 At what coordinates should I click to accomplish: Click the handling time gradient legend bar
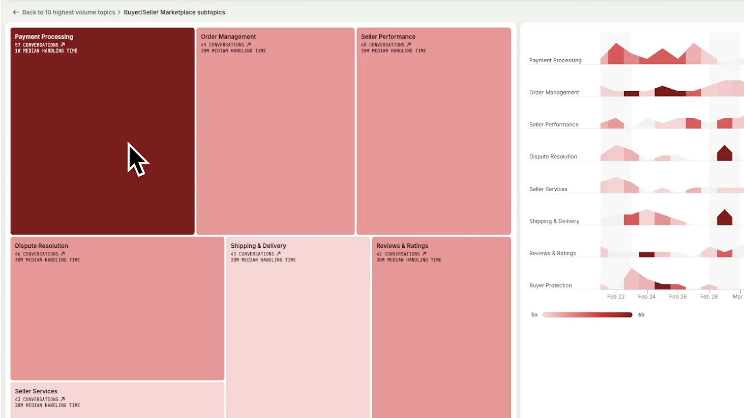coord(587,315)
